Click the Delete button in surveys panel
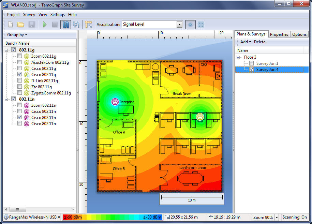The height and width of the screenshot is (224, 312). (x=260, y=42)
